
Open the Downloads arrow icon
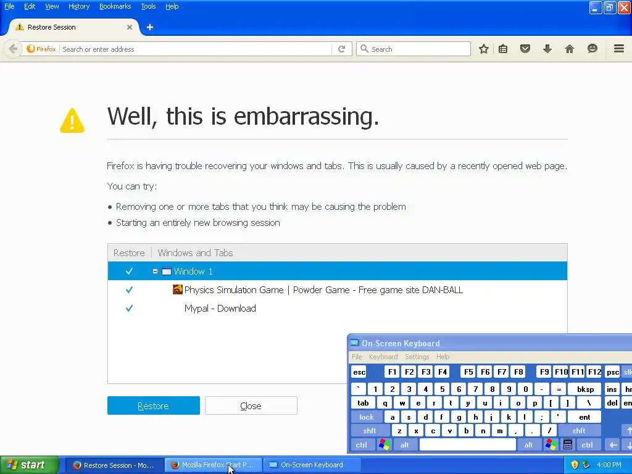point(547,49)
